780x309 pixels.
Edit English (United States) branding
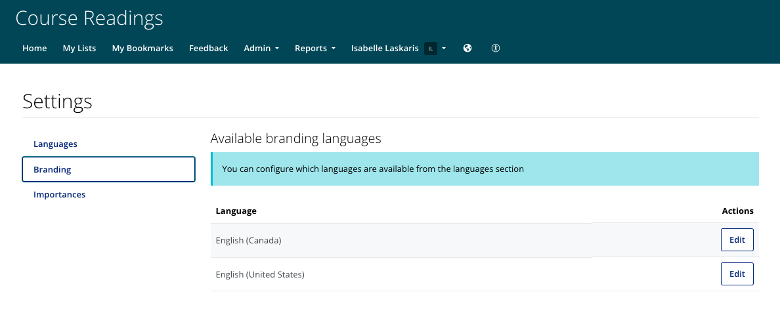(x=737, y=274)
